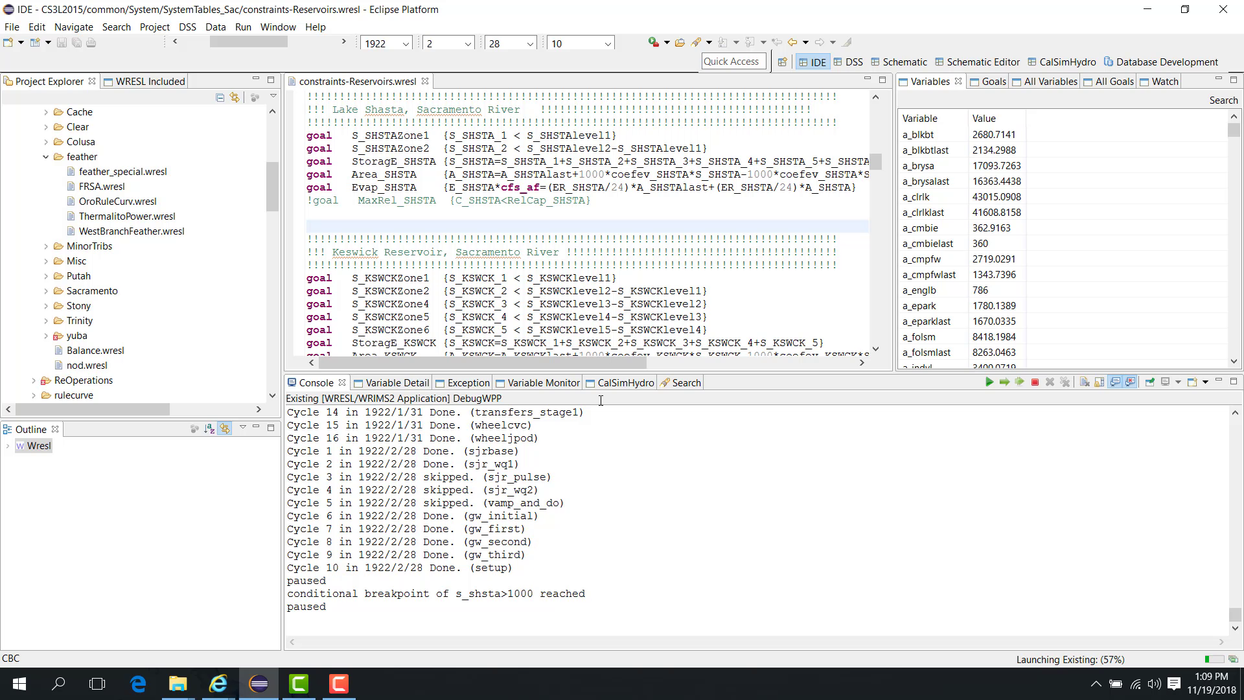Click the Next Cycle double-arrow button
This screenshot has height=700, width=1244.
pyautogui.click(x=1020, y=382)
